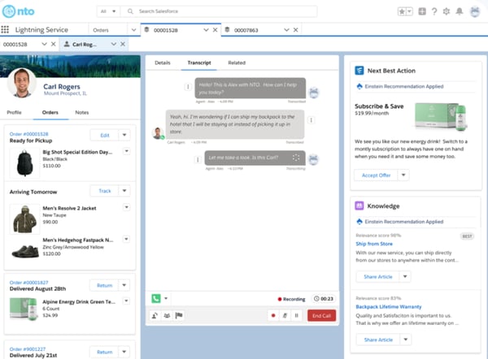Open the Setup gear icon
The height and width of the screenshot is (359, 488).
tap(447, 11)
